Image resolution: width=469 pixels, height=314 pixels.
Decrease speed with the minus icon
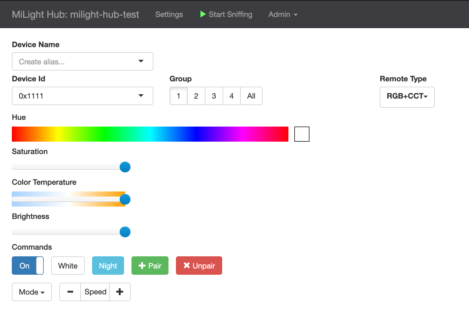[70, 292]
